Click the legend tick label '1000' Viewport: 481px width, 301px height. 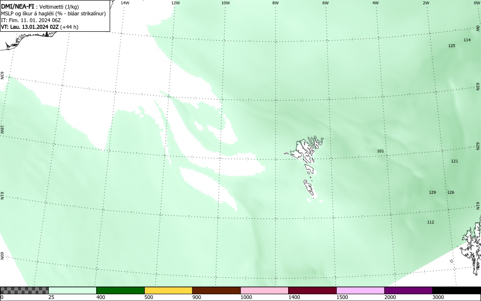click(x=246, y=297)
